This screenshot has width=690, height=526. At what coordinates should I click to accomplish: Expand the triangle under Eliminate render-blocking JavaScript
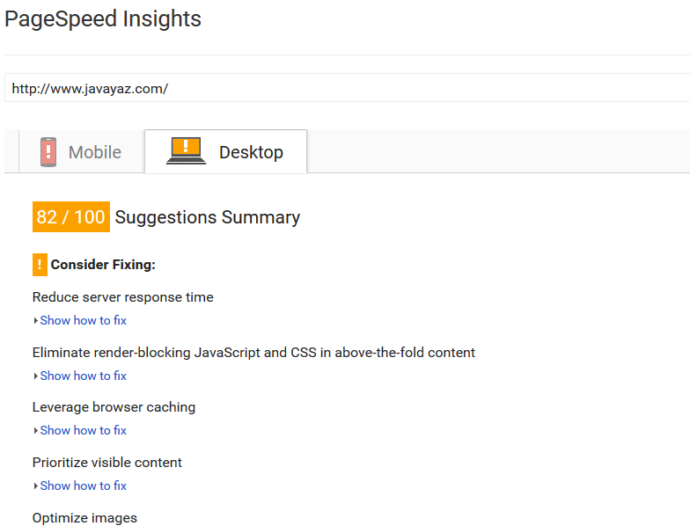pyautogui.click(x=35, y=376)
